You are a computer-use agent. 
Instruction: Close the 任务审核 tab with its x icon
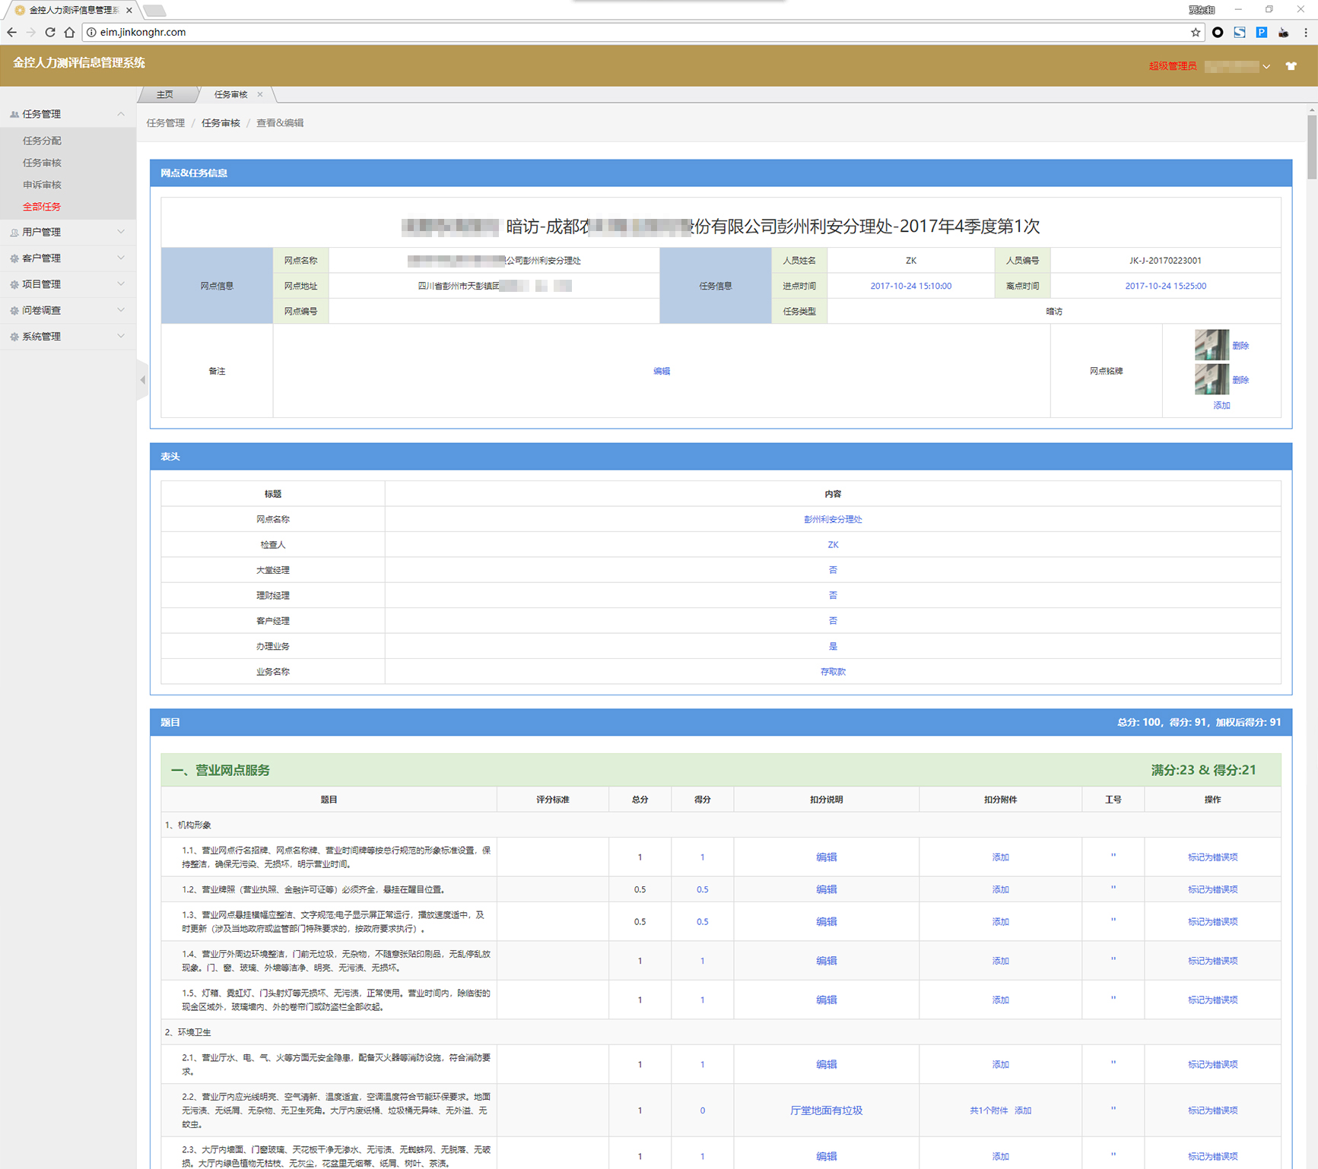[260, 94]
